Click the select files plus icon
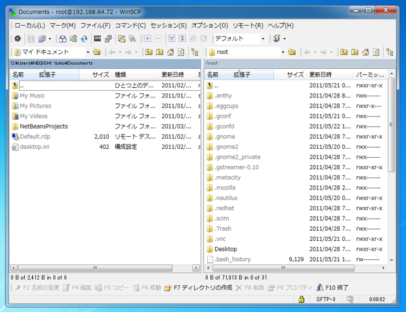The image size is (406, 312). coord(147,39)
